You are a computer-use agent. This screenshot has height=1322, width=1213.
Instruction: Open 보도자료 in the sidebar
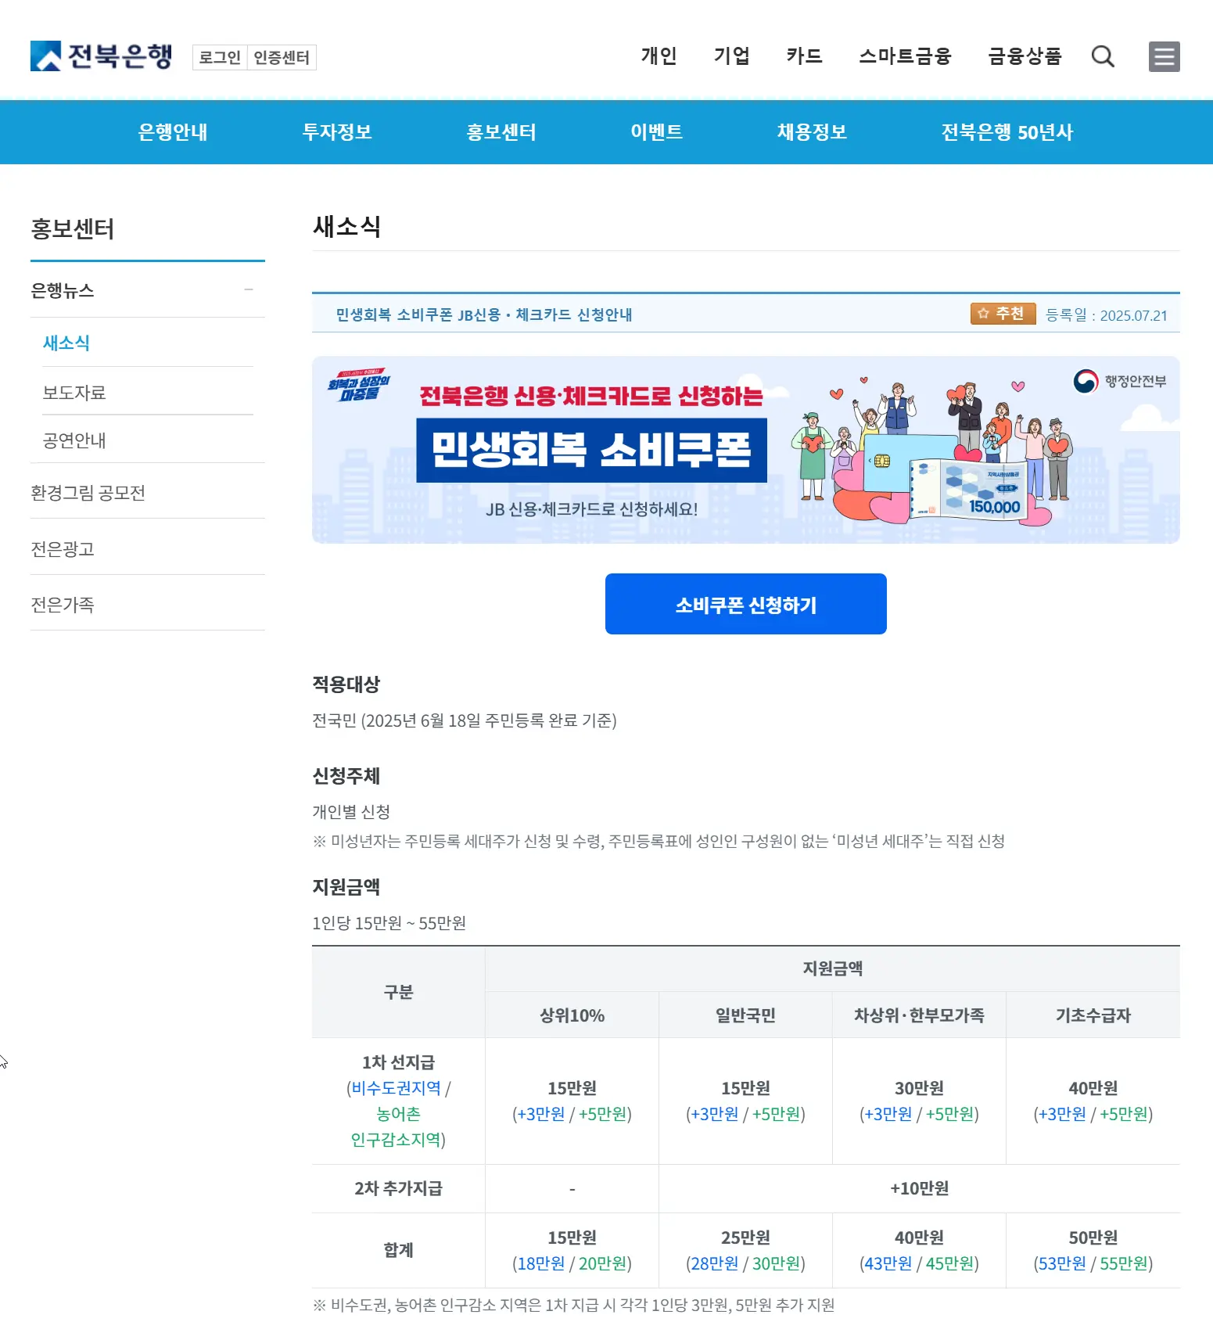point(74,392)
